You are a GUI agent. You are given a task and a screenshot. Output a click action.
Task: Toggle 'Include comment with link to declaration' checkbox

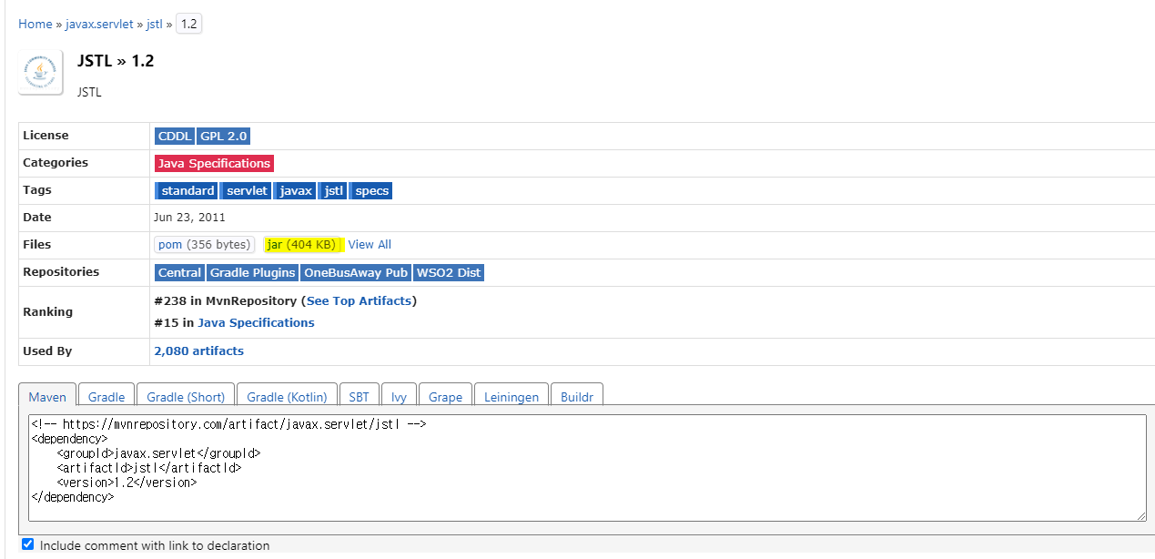(x=28, y=544)
